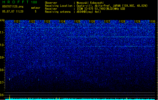Click the meteor count label
The image size is (158, 100).
(36, 8)
